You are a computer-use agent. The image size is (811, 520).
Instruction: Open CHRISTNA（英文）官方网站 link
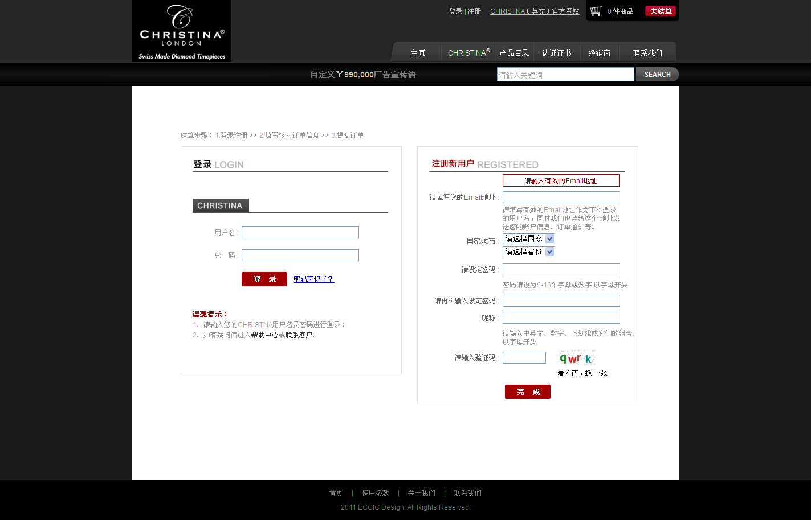coord(535,11)
